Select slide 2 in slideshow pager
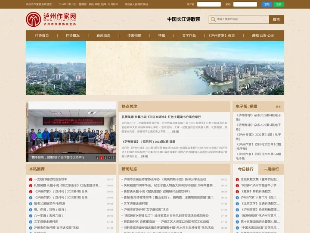Image resolution: width=310 pixels, height=233 pixels. pyautogui.click(x=101, y=157)
